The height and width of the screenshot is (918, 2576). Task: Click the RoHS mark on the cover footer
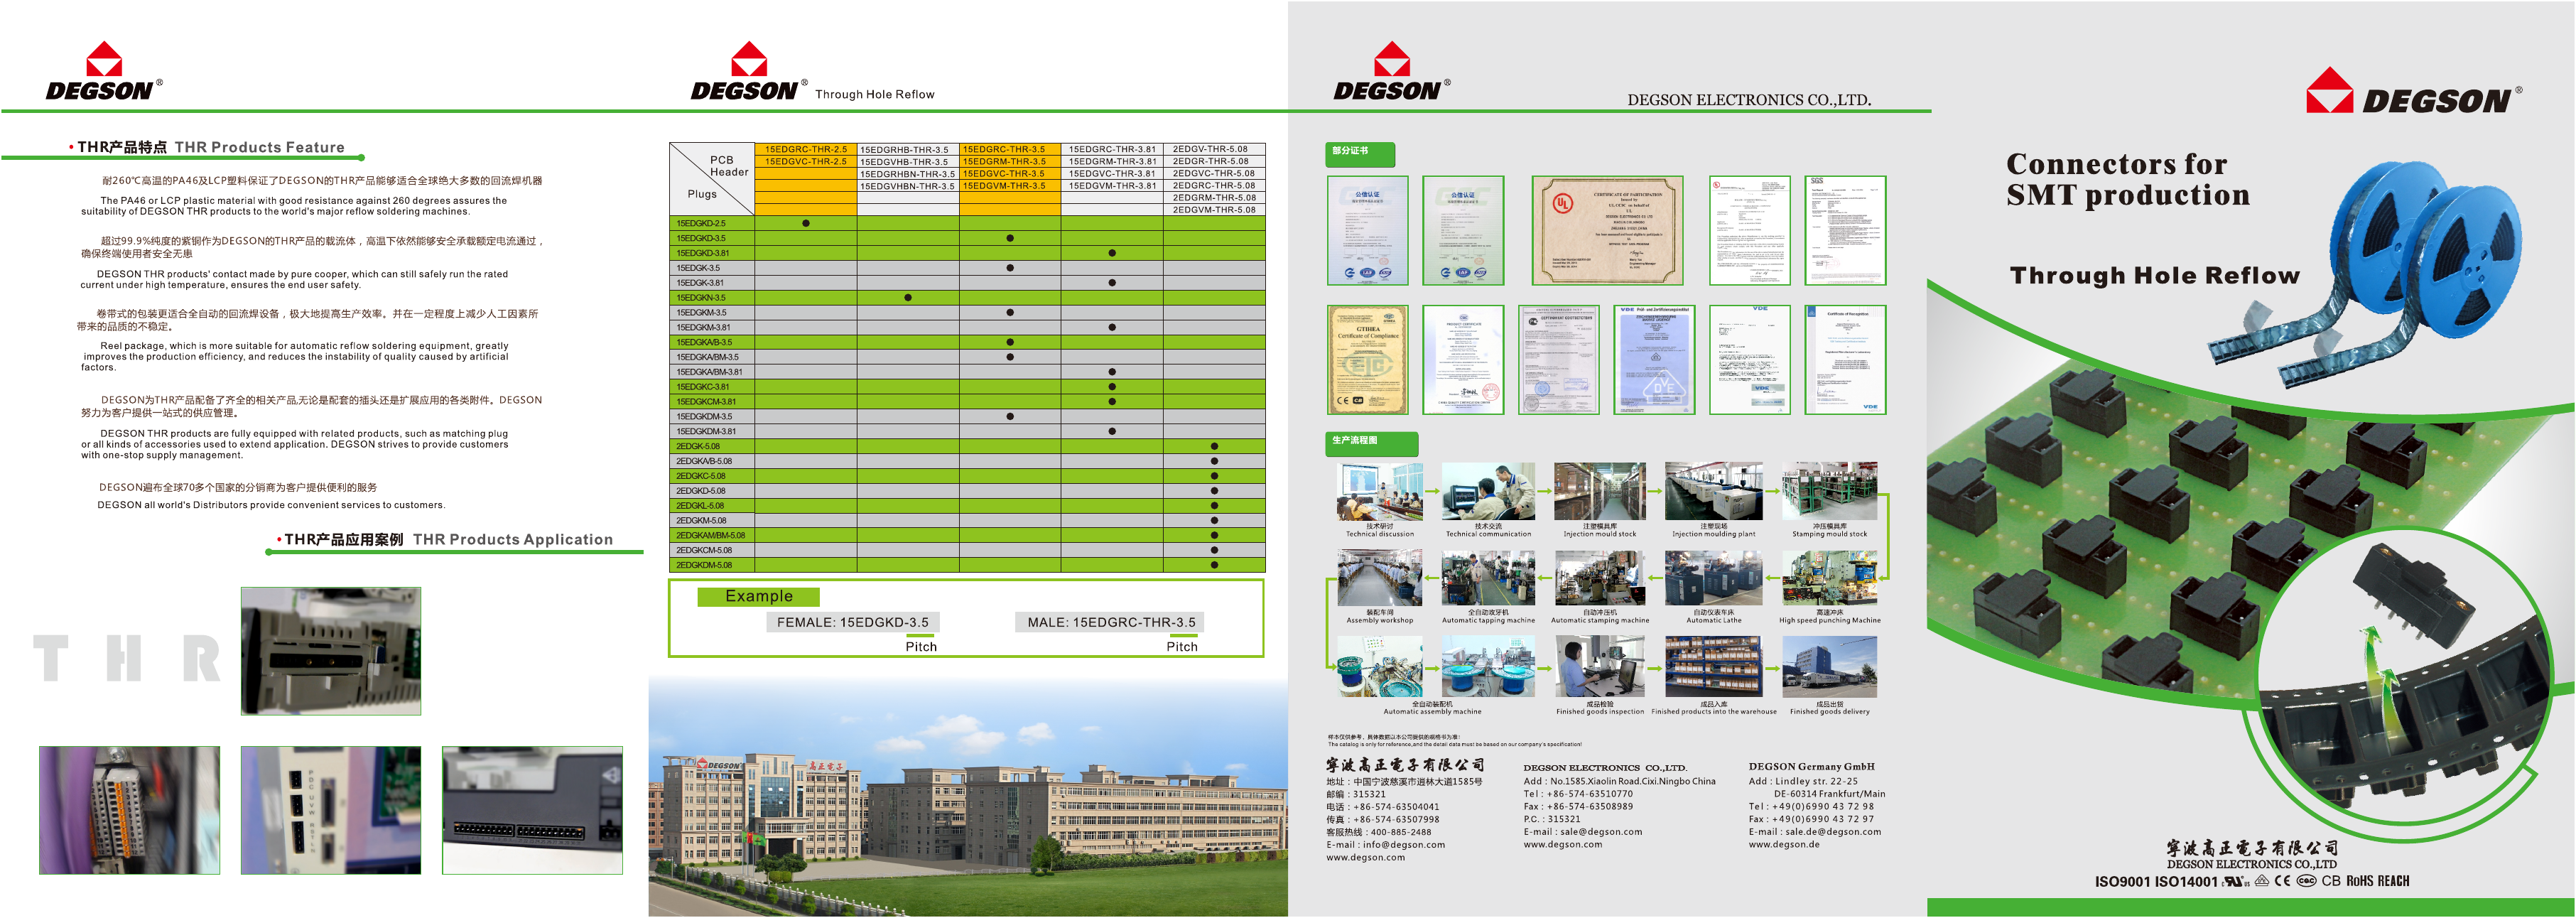click(2360, 881)
